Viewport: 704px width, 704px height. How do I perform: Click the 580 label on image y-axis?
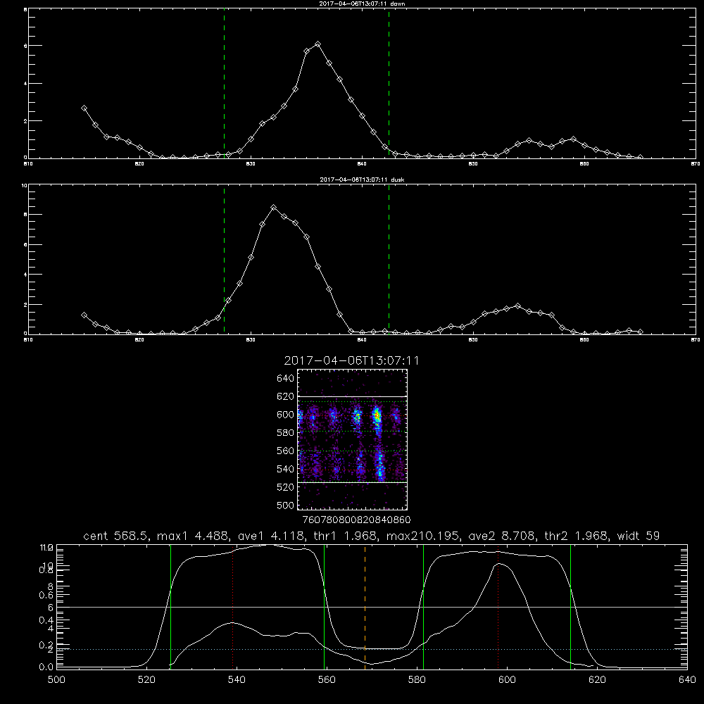[x=285, y=432]
